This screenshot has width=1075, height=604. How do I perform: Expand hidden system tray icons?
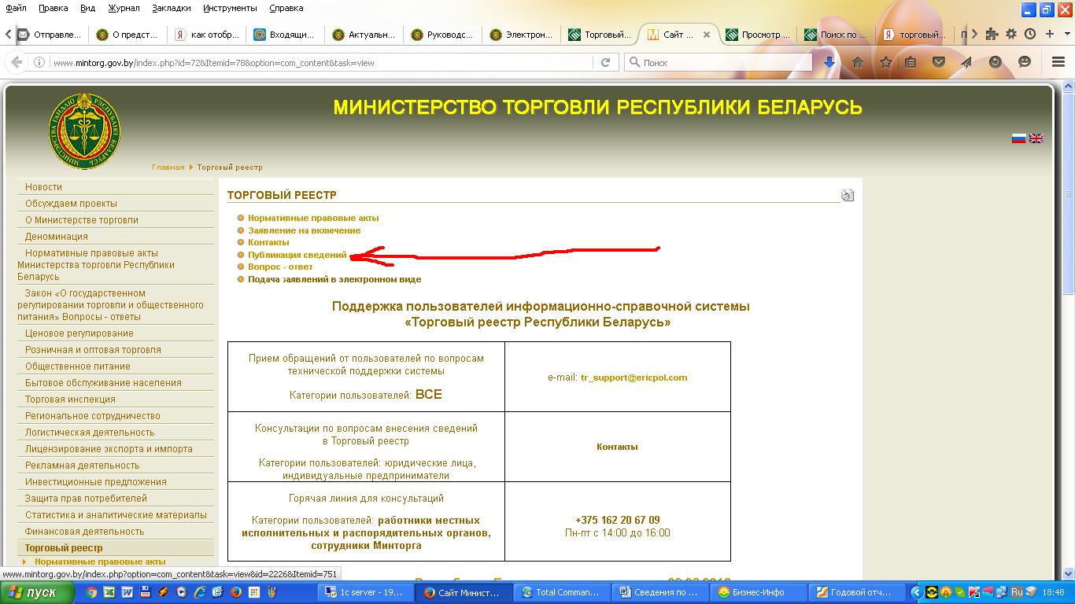click(916, 592)
